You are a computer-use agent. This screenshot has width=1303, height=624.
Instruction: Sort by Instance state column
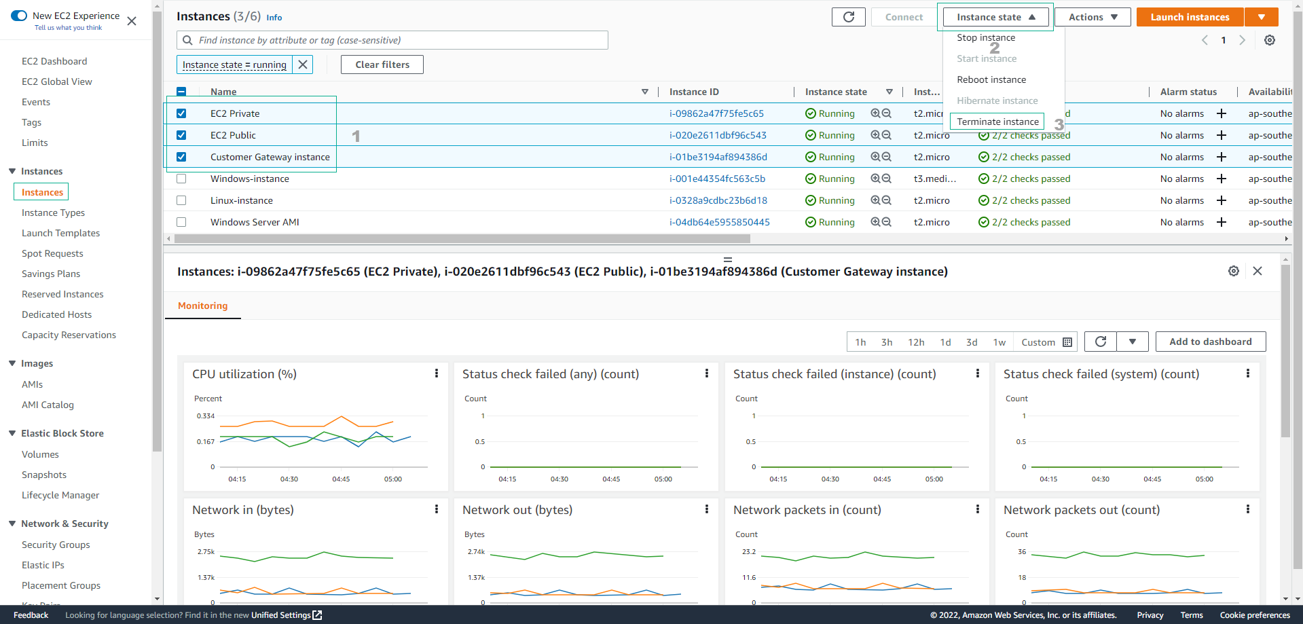click(x=889, y=92)
